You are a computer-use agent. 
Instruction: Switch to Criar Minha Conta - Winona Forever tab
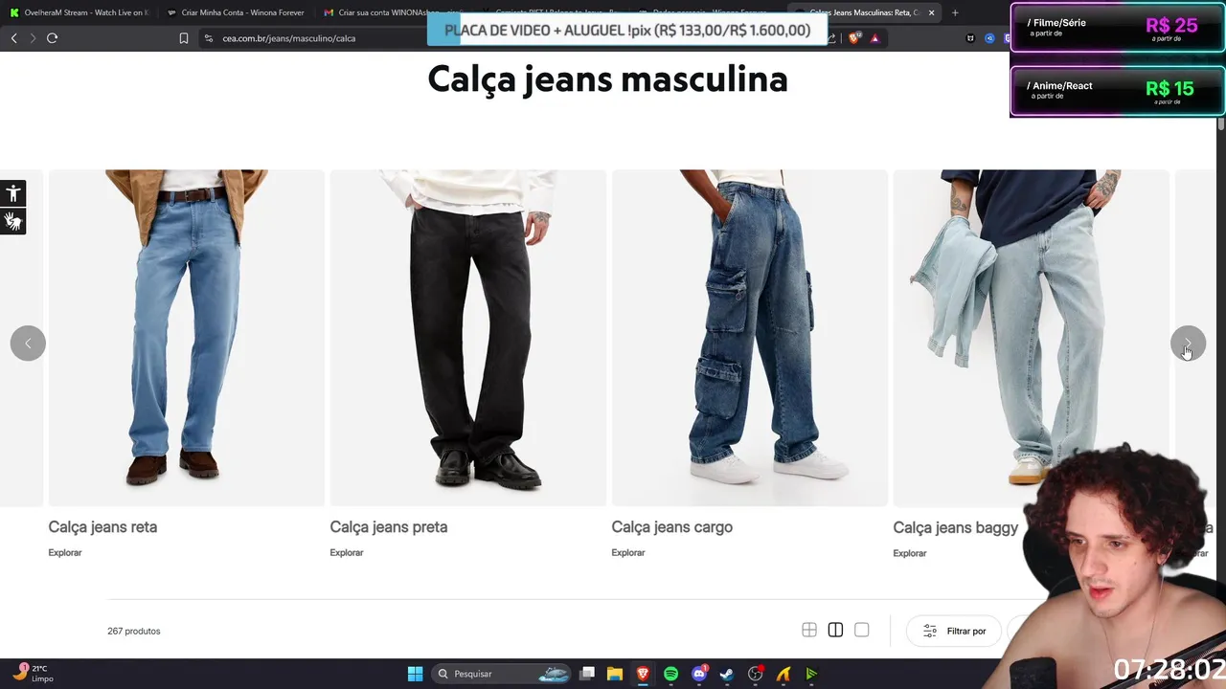pos(235,12)
